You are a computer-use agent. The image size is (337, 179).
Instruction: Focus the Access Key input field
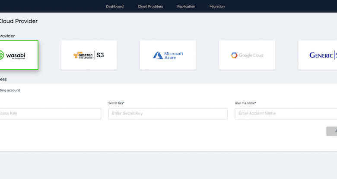[x=51, y=114]
